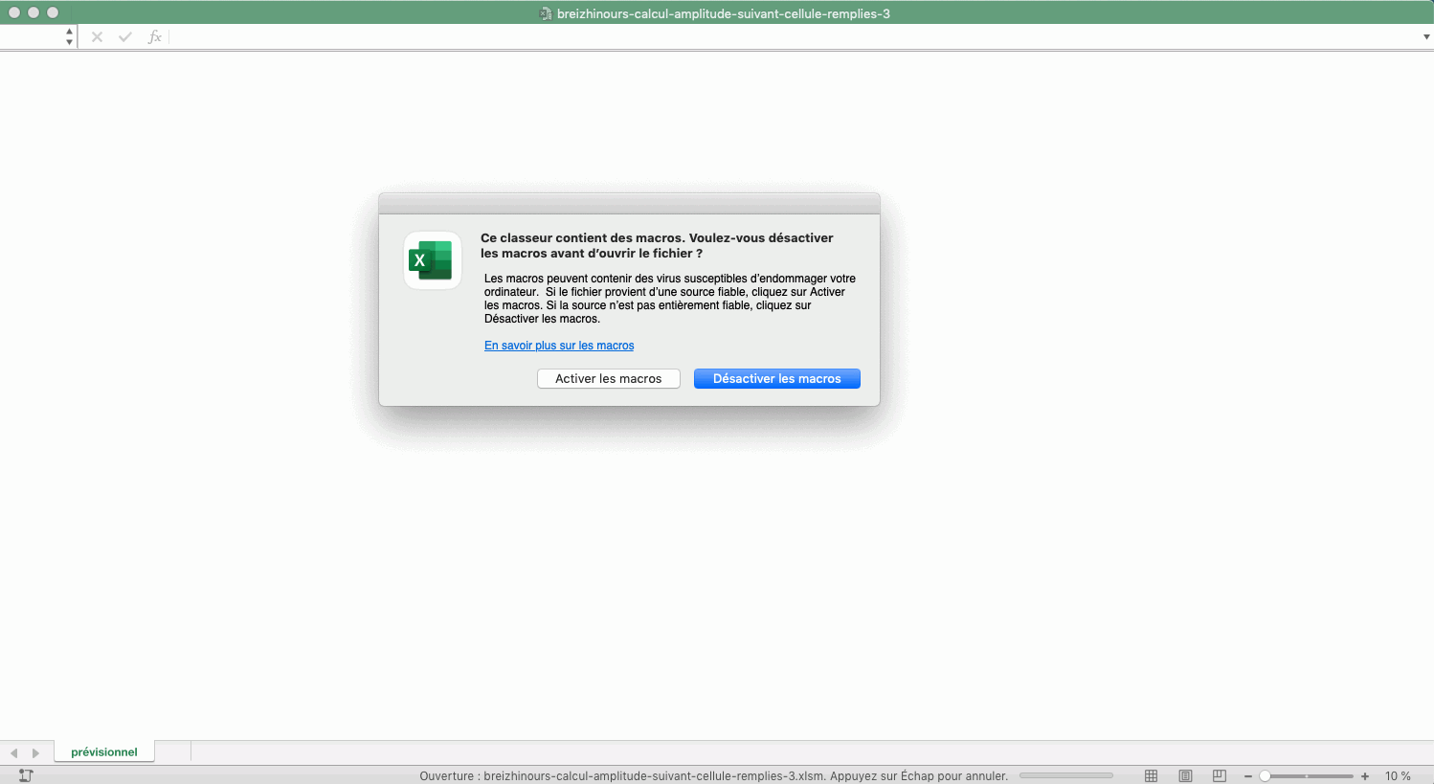Click the Insert Function fx icon

click(x=155, y=37)
